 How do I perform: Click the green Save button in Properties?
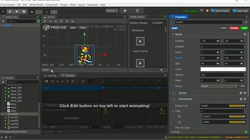click(x=244, y=28)
